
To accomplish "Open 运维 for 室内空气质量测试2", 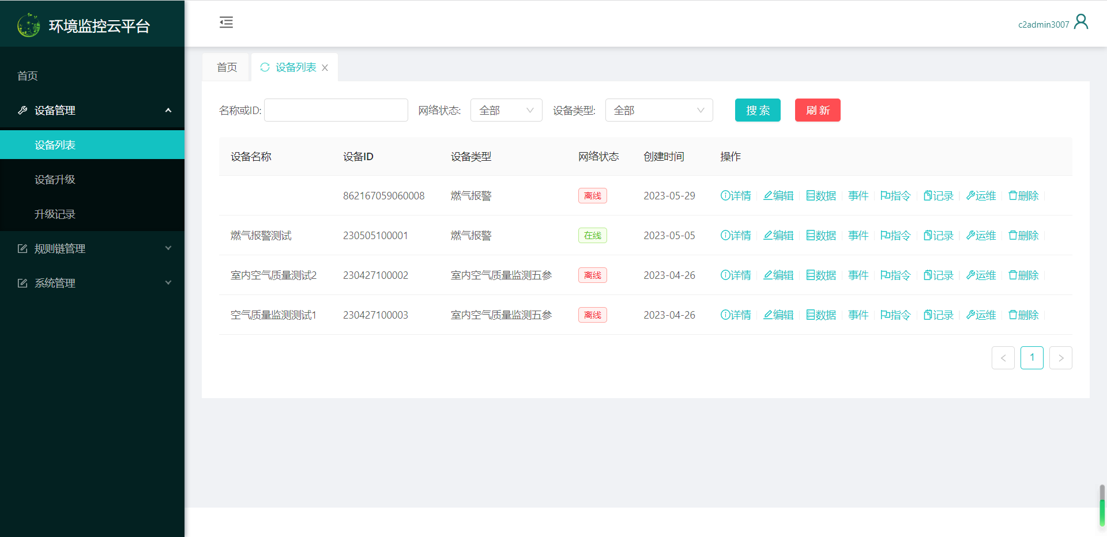I will click(981, 275).
